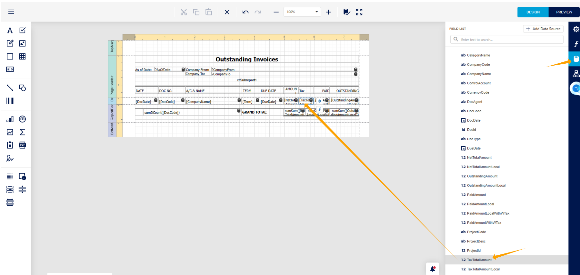Select the Subreport tool
This screenshot has height=275, width=580.
(10, 145)
